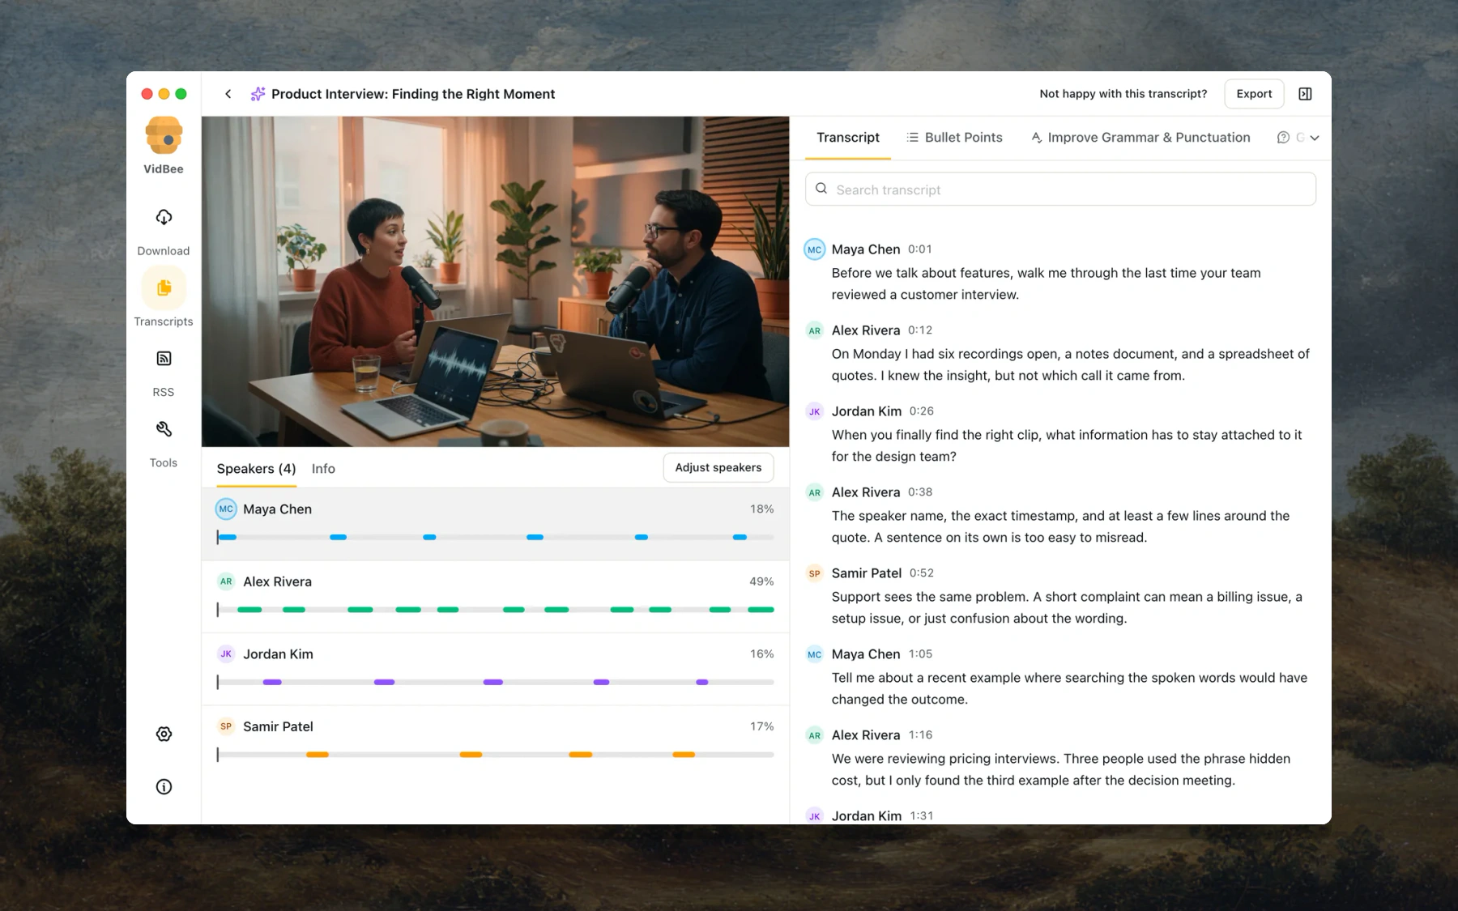Screen dimensions: 1458x911
Task: Click the paragraph starting "On Monday I had six recordings"
Action: pos(1071,364)
